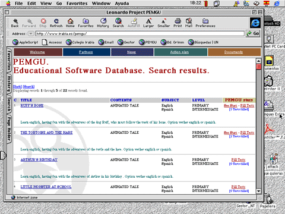Click the Apple menu icon

8,3
